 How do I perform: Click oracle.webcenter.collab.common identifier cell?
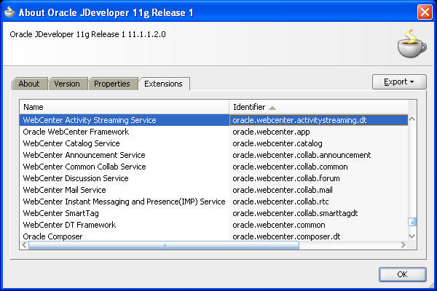coord(318,167)
